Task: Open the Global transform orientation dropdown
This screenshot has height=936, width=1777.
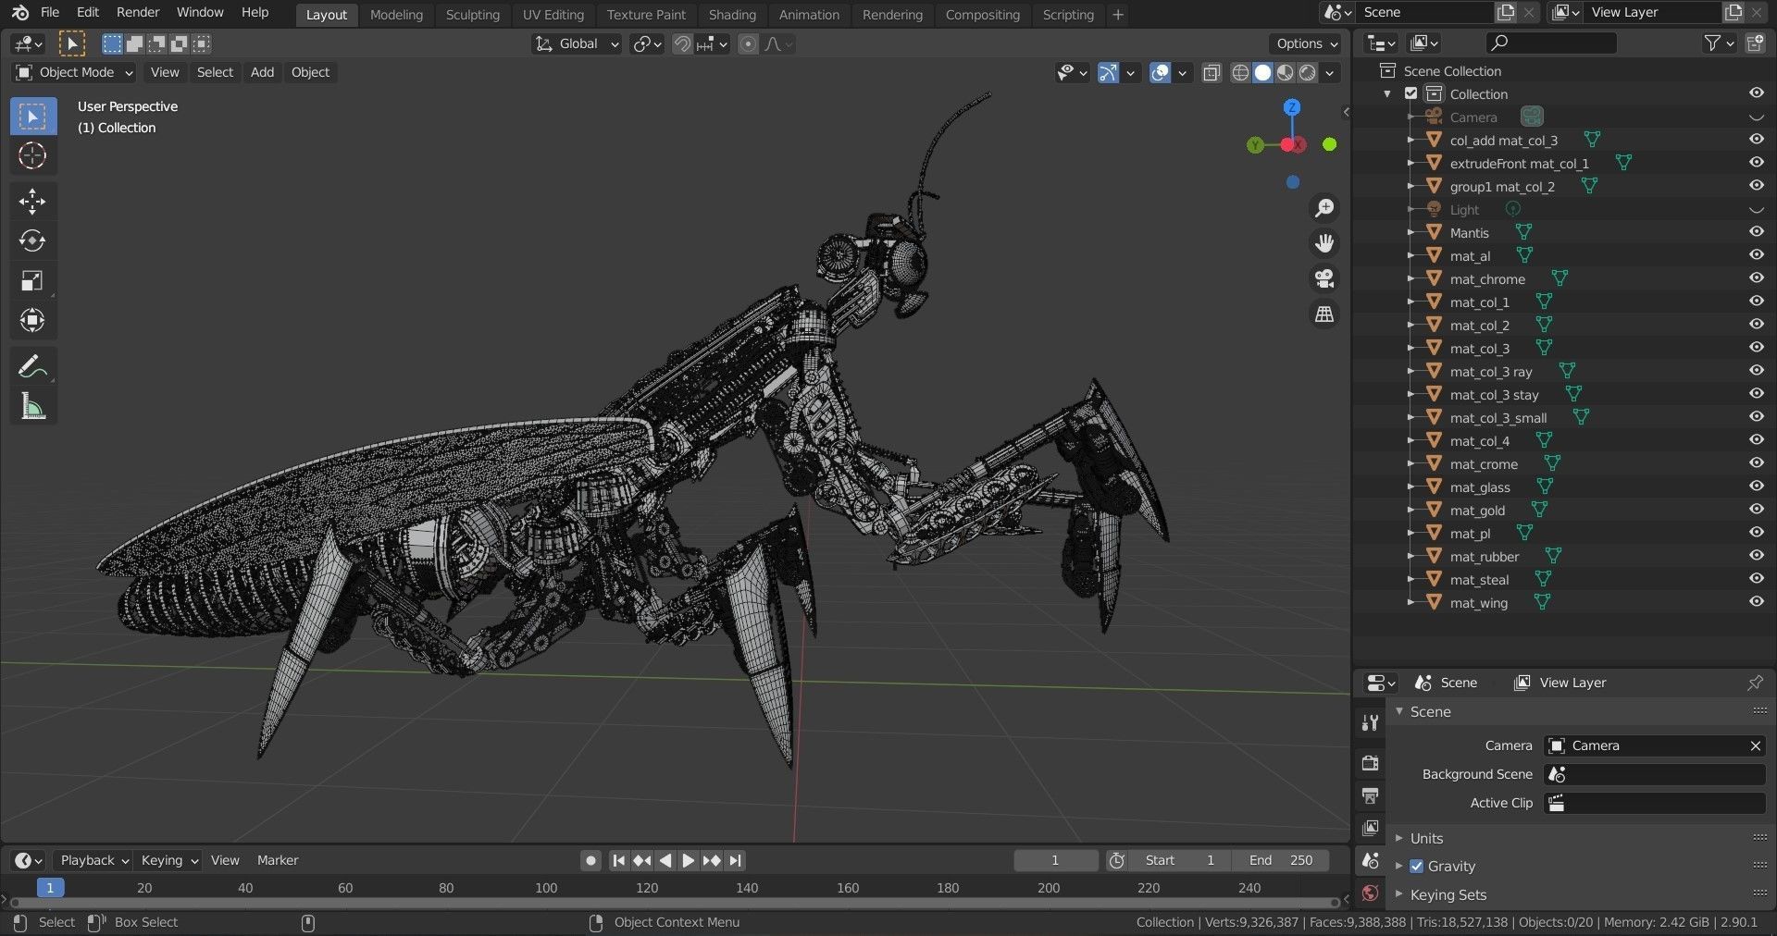Action: pyautogui.click(x=577, y=43)
